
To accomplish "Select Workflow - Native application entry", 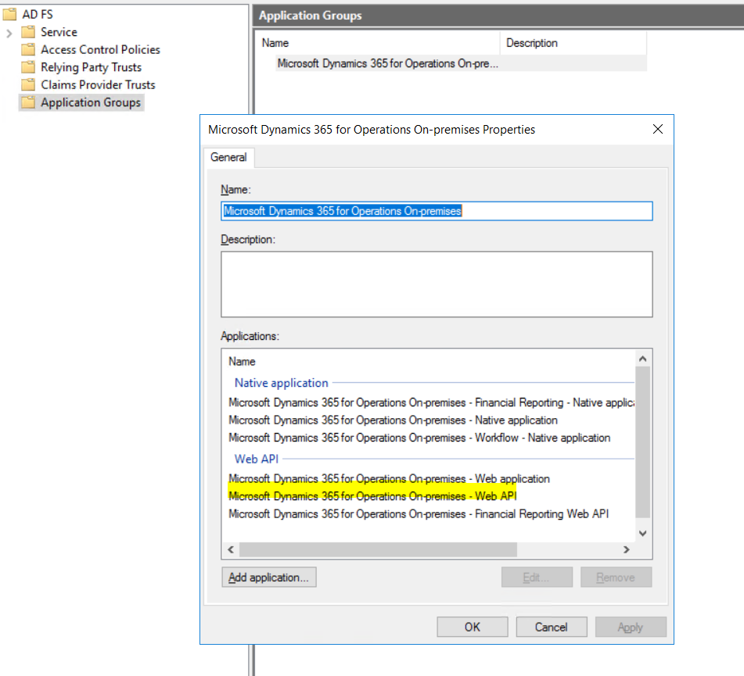I will [x=419, y=438].
